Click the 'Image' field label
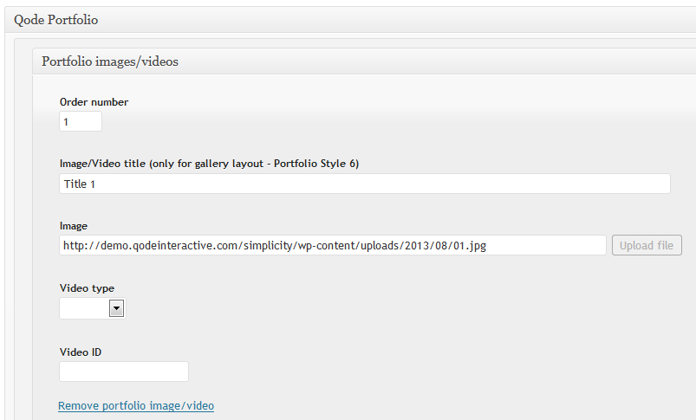 pos(74,226)
